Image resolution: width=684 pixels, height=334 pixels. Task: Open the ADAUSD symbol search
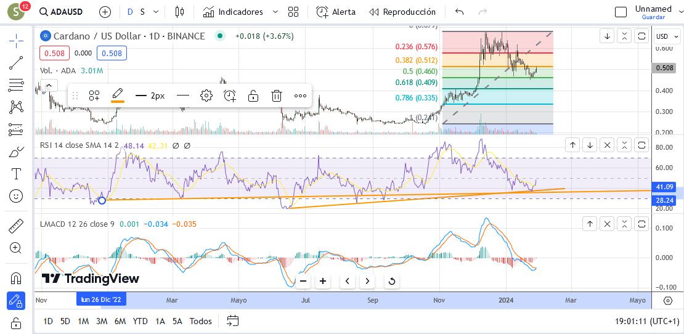[x=61, y=12]
